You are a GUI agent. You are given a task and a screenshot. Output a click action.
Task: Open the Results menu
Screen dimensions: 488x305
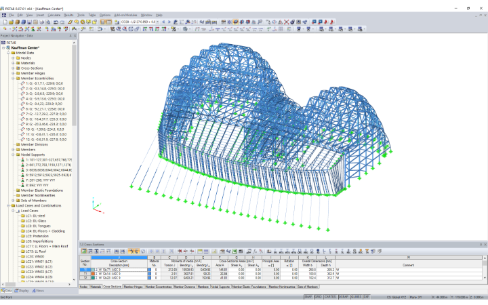(x=68, y=15)
